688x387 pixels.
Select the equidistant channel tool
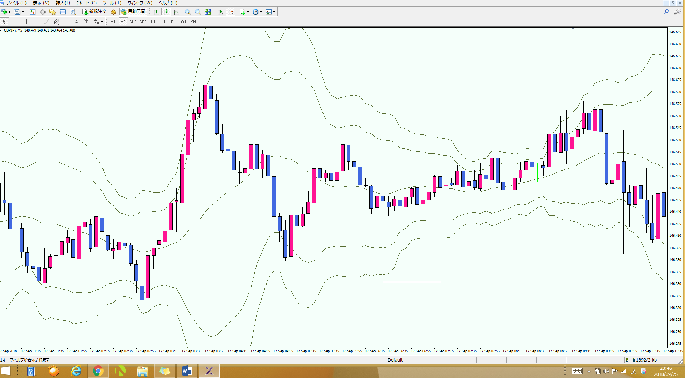click(x=56, y=22)
